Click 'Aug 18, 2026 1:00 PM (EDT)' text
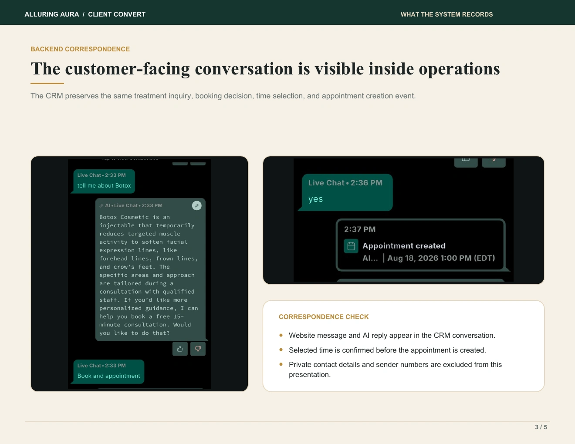Viewport: 575px width, 444px height. [x=441, y=258]
